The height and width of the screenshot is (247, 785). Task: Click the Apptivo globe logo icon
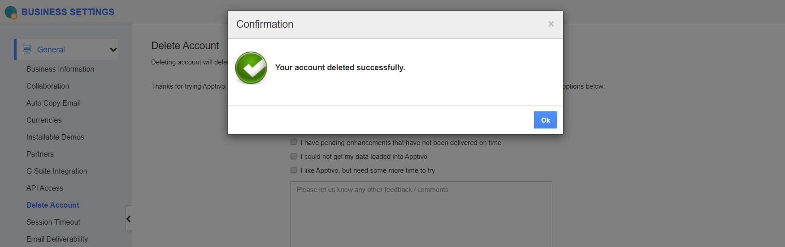(11, 12)
